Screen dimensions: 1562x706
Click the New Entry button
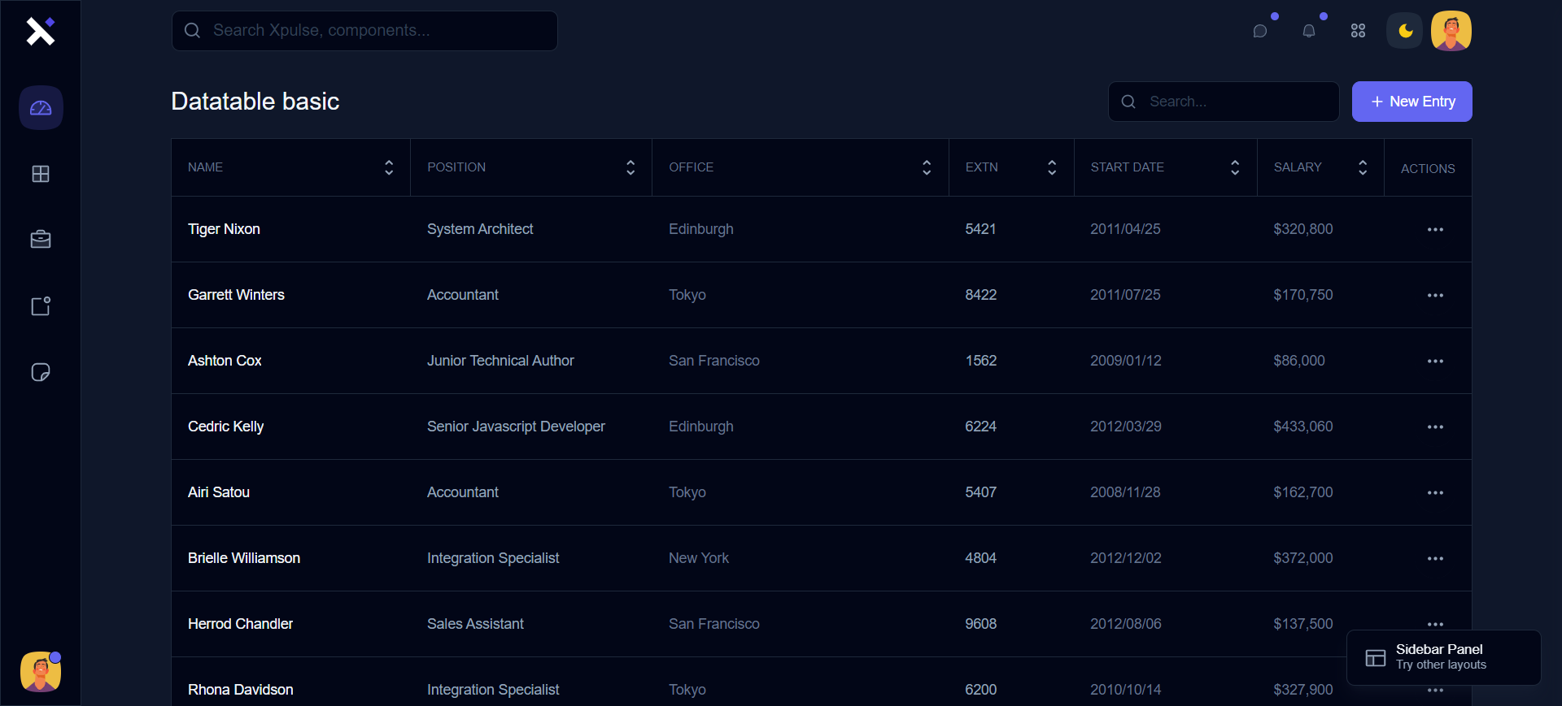pos(1411,102)
